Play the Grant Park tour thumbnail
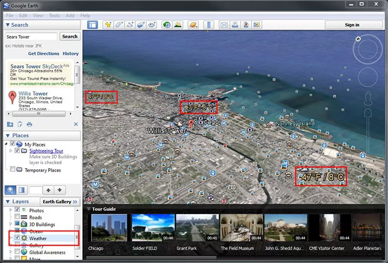Image resolution: width=388 pixels, height=263 pixels. (x=197, y=228)
